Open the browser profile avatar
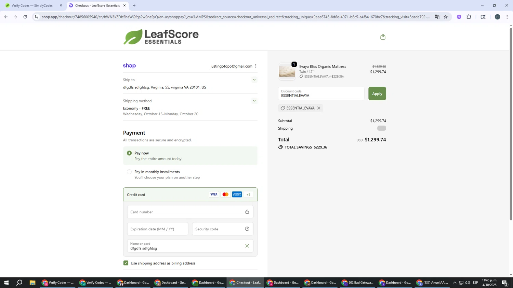This screenshot has width=513, height=288. tap(498, 17)
